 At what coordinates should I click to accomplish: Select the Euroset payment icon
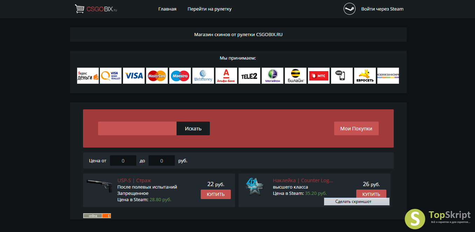[365, 76]
